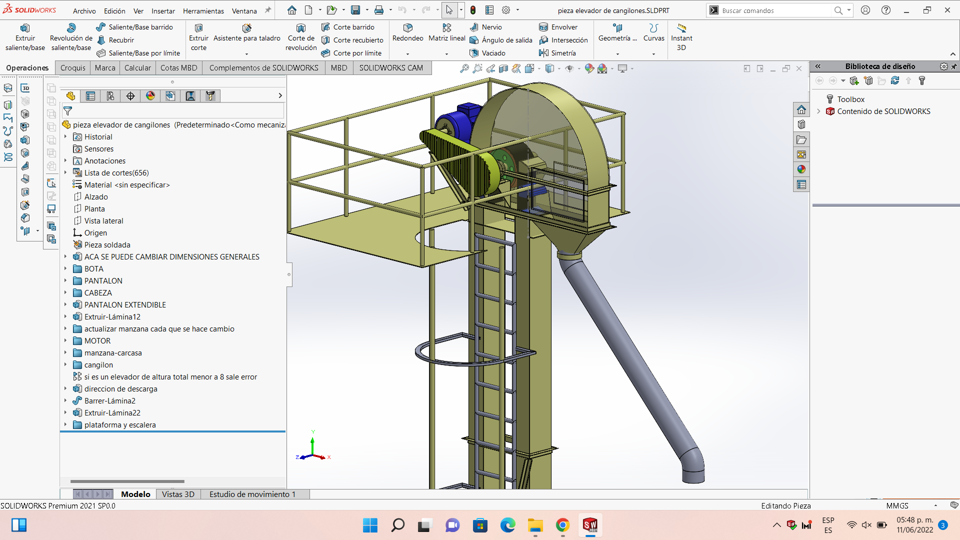Expand the Contenido de SOLIDWORKS node

click(x=818, y=111)
